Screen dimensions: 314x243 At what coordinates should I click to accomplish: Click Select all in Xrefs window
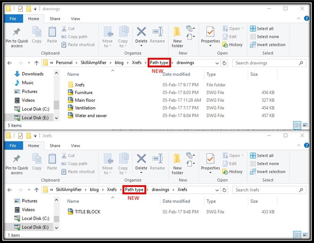click(261, 156)
